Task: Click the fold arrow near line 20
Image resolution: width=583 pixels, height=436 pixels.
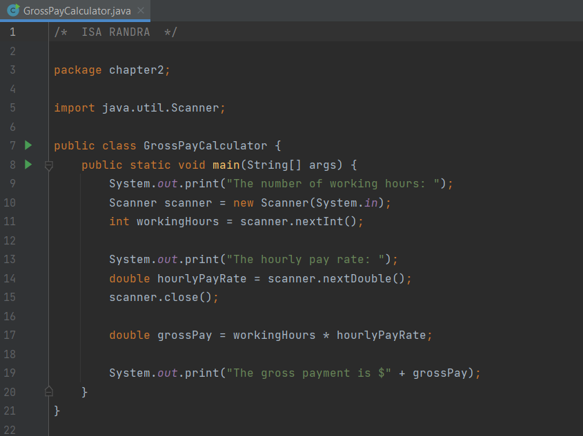Action: coord(48,391)
